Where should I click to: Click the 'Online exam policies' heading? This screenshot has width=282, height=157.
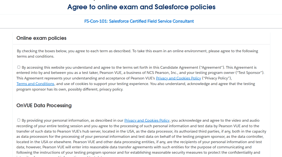point(41,38)
